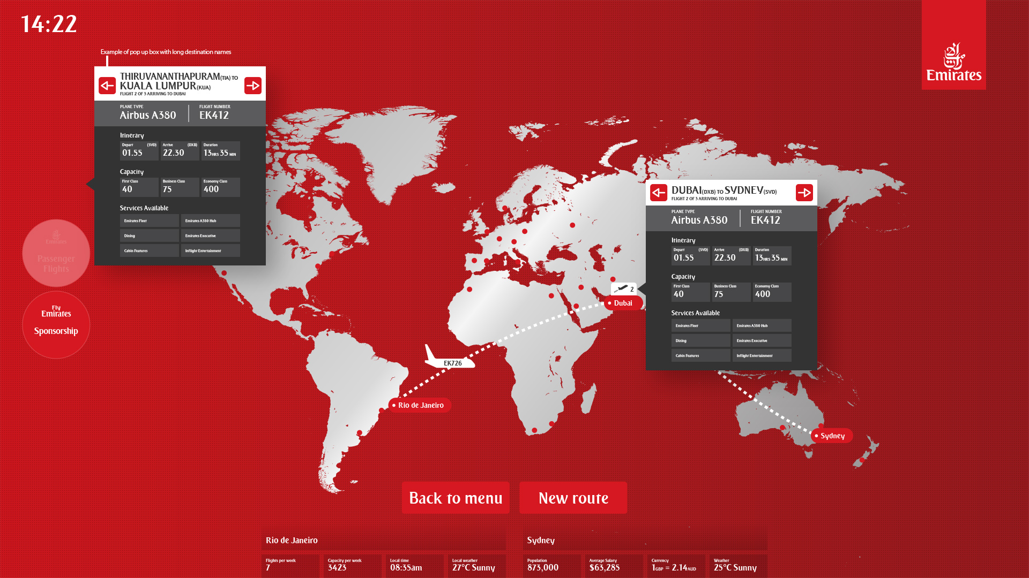
Task: Click right arrow in Thiruvananthapuram popup header
Action: [x=253, y=86]
